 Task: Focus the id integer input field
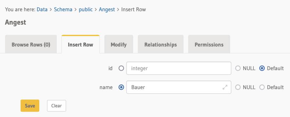coord(179,68)
